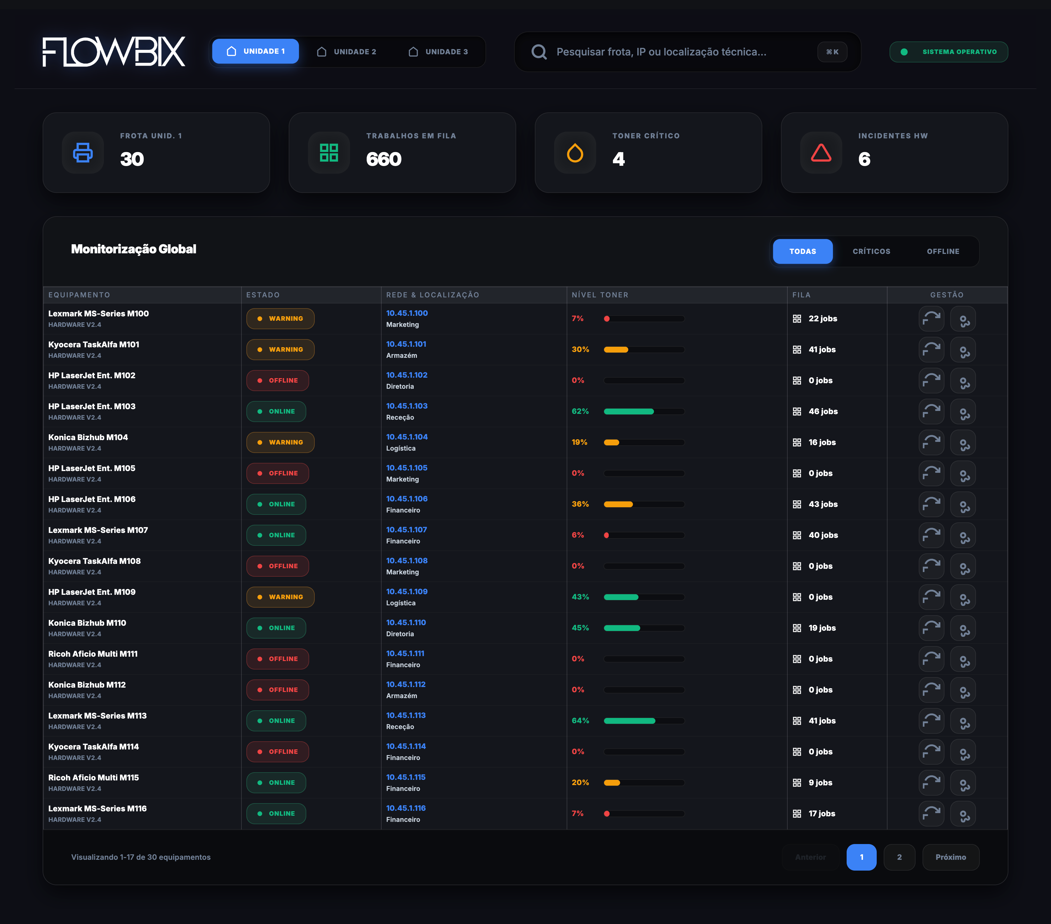Click the current page 1 button

861,857
